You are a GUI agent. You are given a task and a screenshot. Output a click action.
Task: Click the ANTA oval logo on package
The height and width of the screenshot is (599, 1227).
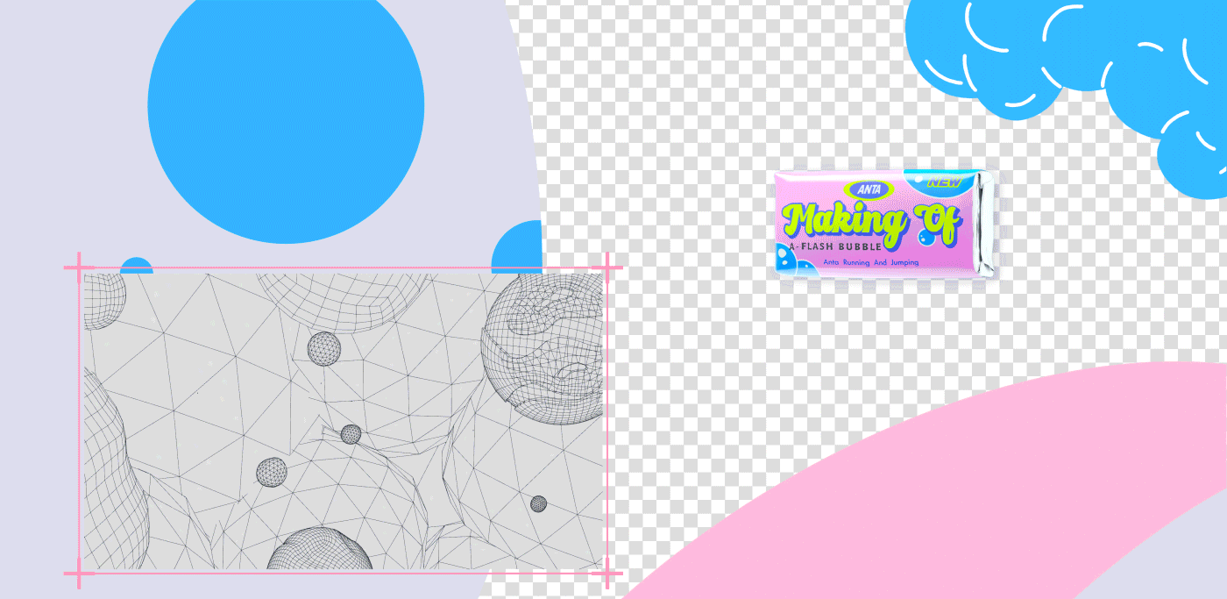coord(868,189)
